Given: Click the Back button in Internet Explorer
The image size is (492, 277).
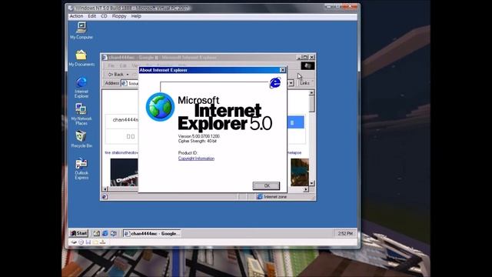Looking at the screenshot, I should (116, 75).
